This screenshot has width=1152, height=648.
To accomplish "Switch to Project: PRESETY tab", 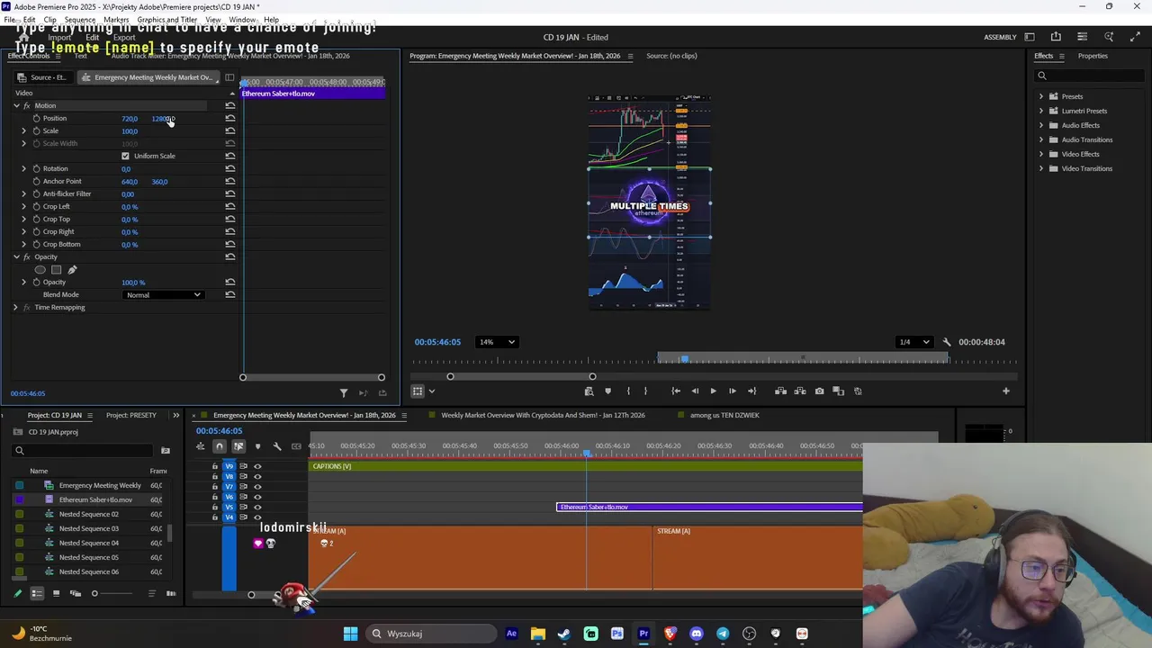I will pyautogui.click(x=131, y=416).
